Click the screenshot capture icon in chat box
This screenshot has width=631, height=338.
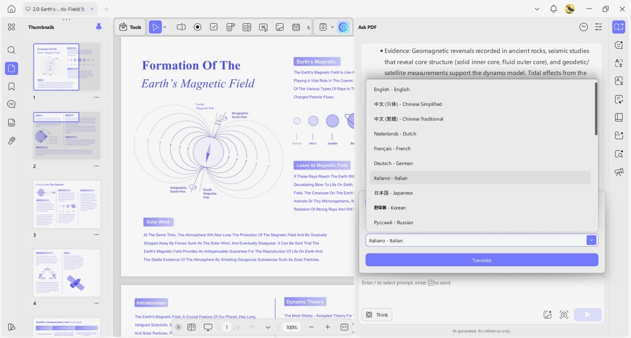point(564,315)
